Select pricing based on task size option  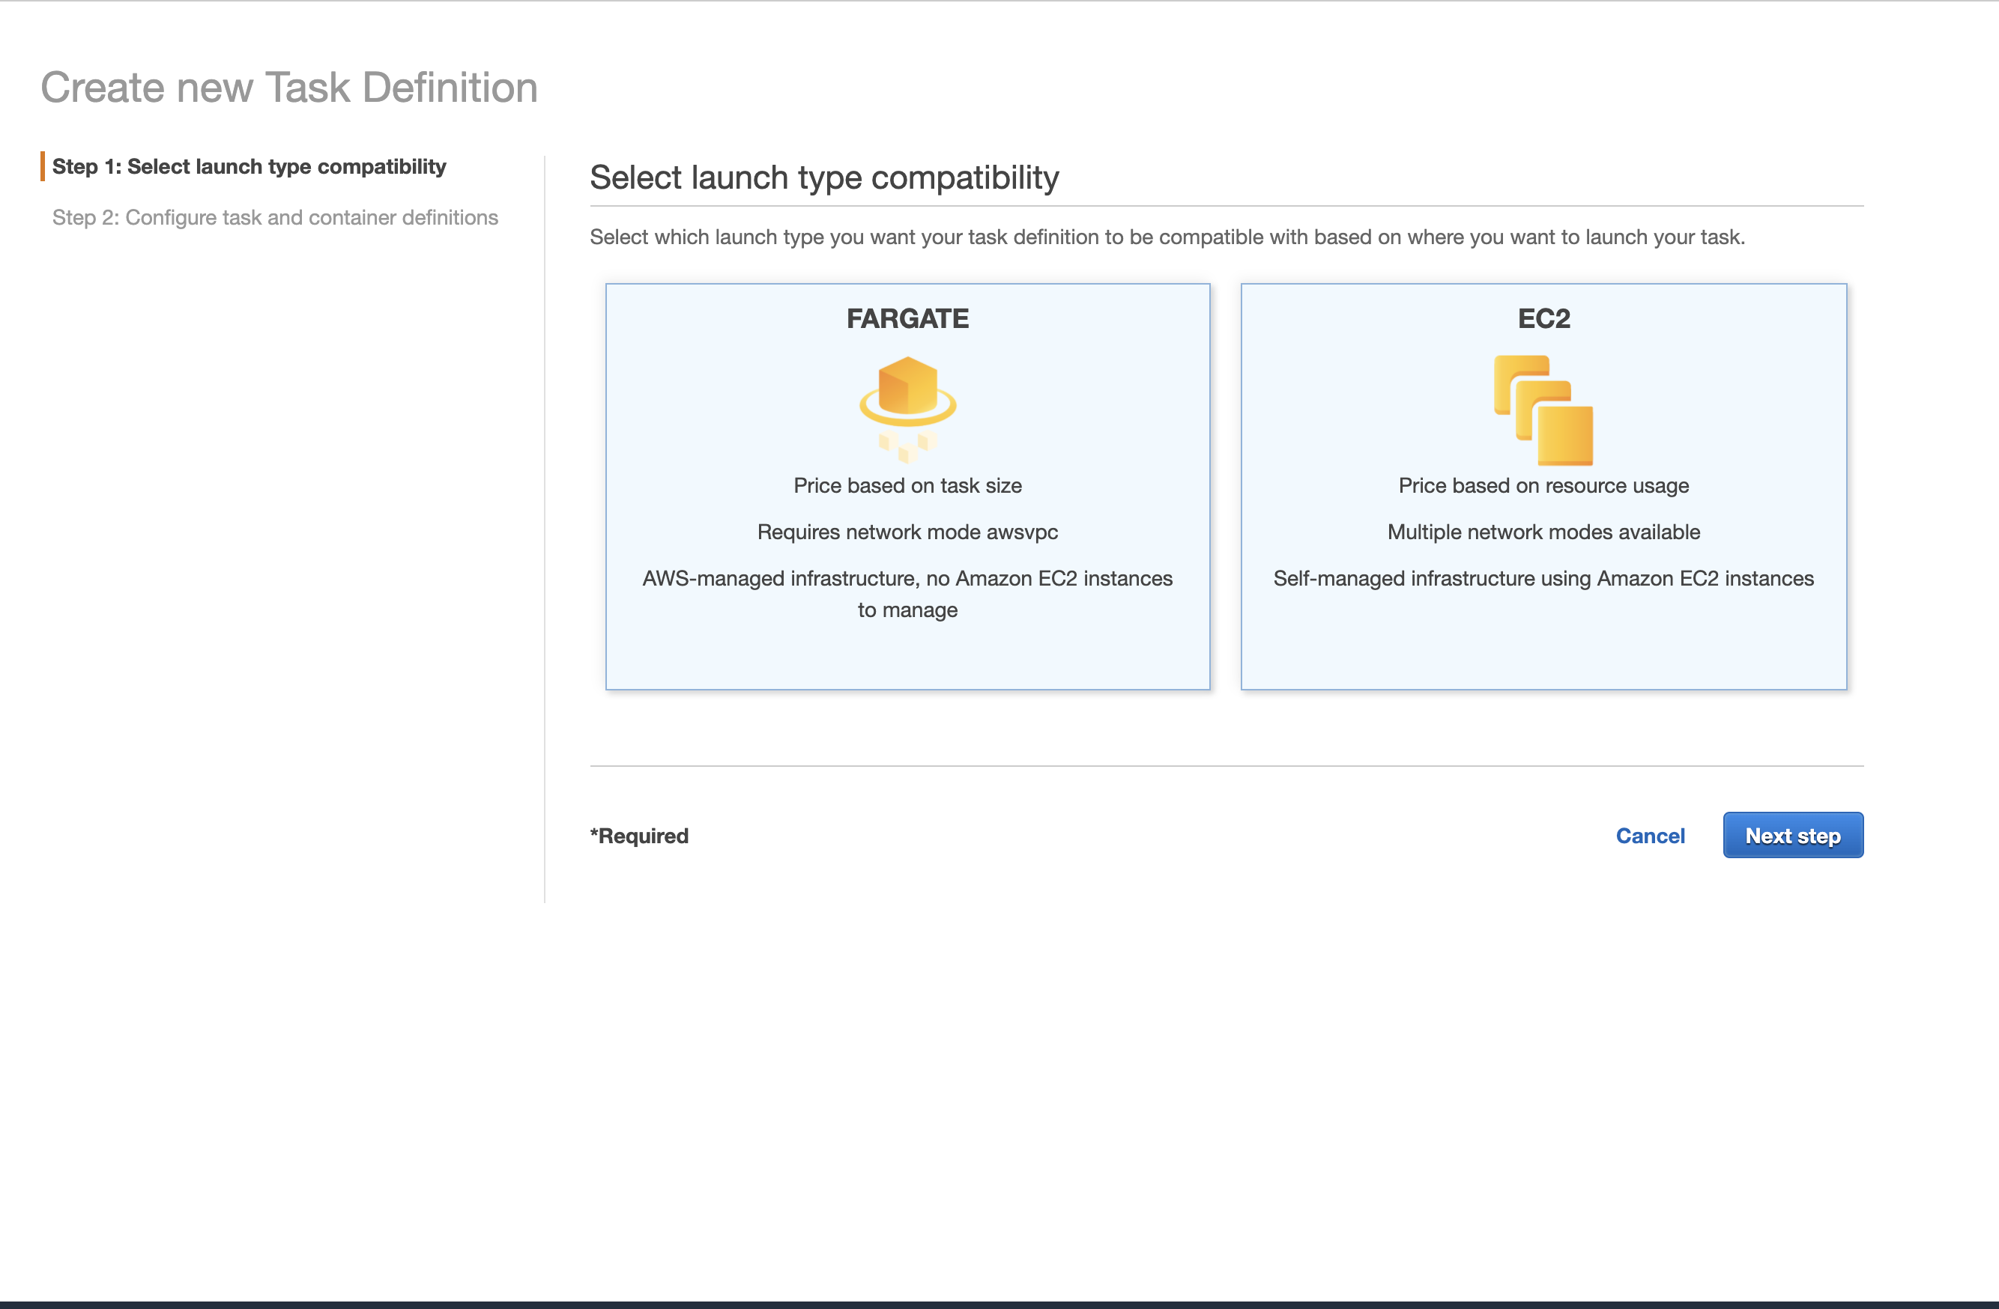click(x=907, y=485)
